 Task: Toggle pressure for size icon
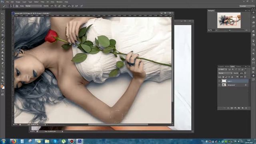[82, 6]
